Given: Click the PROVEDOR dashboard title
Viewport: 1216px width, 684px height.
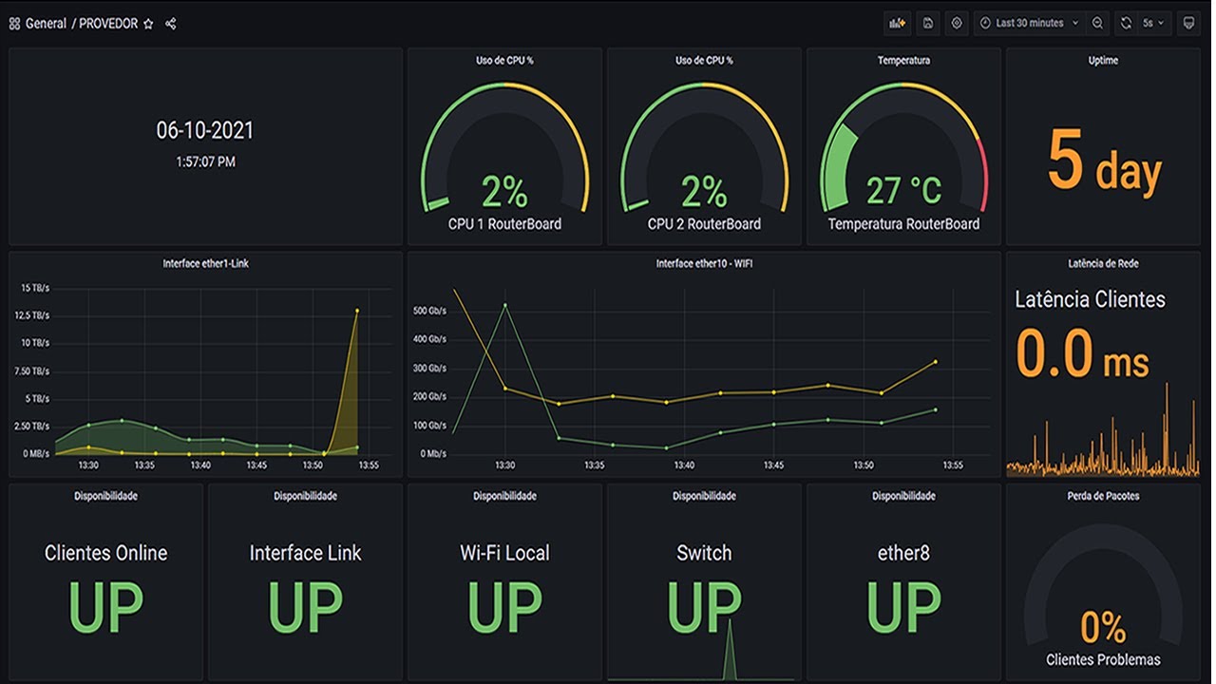Looking at the screenshot, I should pos(107,24).
